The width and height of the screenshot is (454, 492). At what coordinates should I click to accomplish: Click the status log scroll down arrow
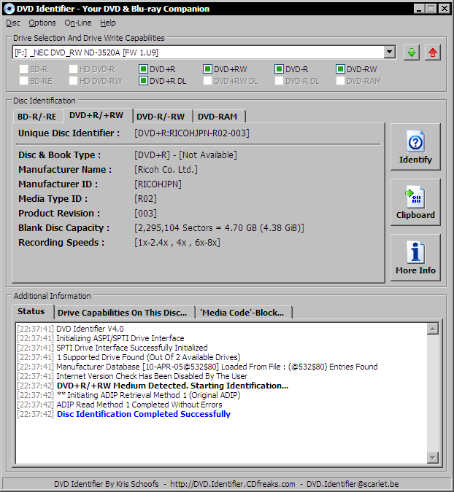coord(433,458)
